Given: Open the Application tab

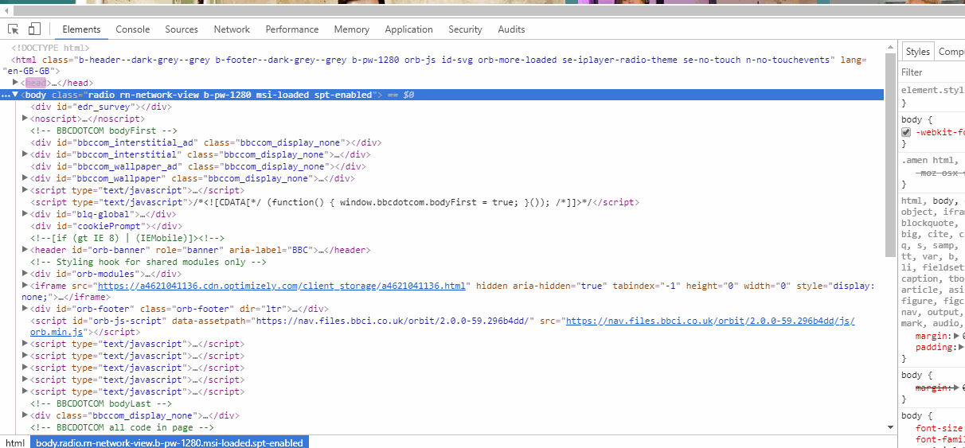Looking at the screenshot, I should point(409,29).
